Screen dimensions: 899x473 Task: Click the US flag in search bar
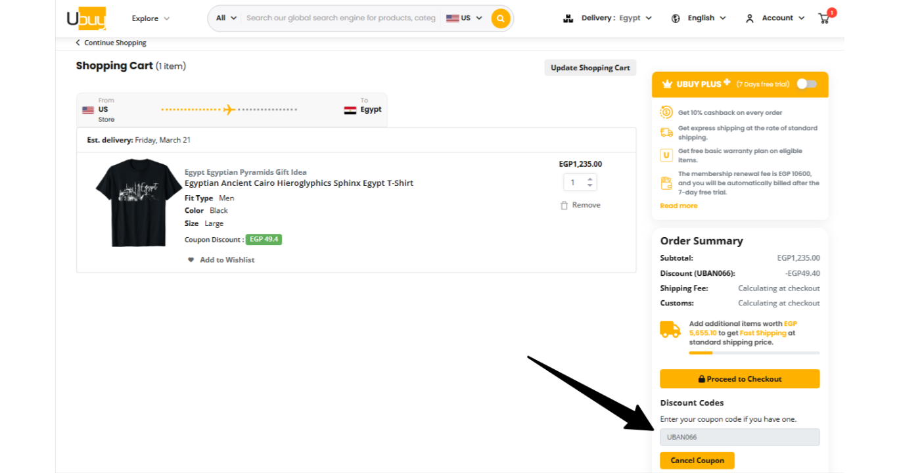pos(452,18)
